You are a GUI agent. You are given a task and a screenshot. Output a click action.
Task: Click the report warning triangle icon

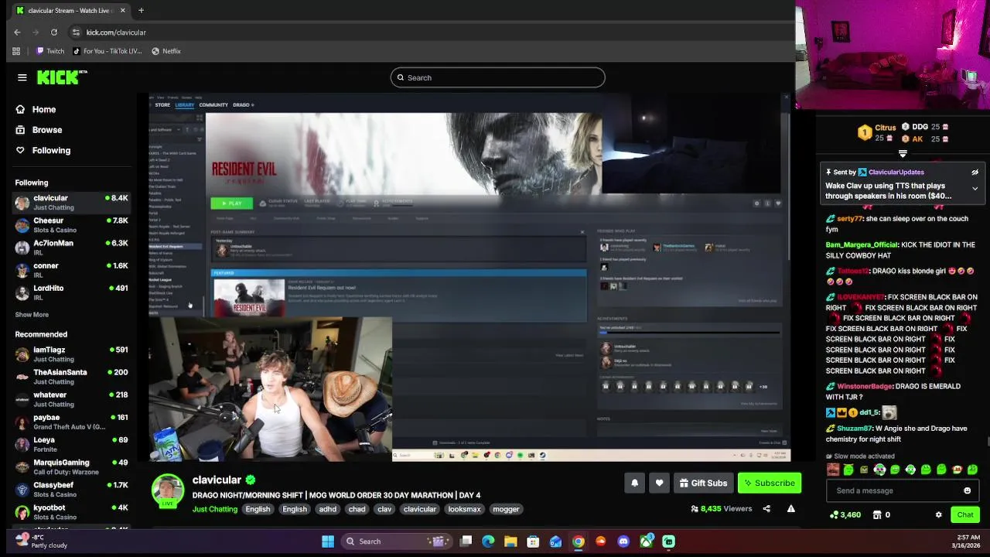click(x=790, y=509)
